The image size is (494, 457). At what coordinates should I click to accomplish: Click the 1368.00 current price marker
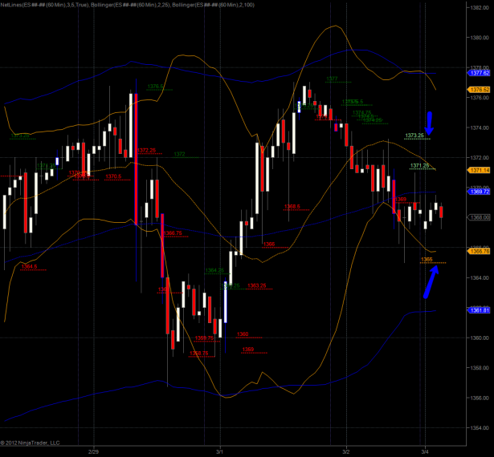click(x=480, y=217)
